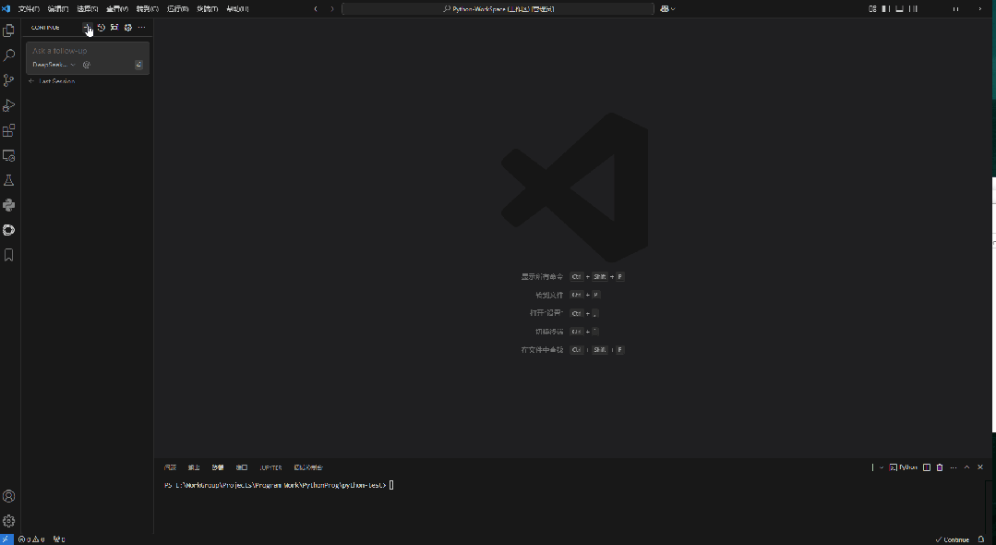This screenshot has width=996, height=545.
Task: Switch to the JUPYTER panel tab
Action: [x=270, y=467]
